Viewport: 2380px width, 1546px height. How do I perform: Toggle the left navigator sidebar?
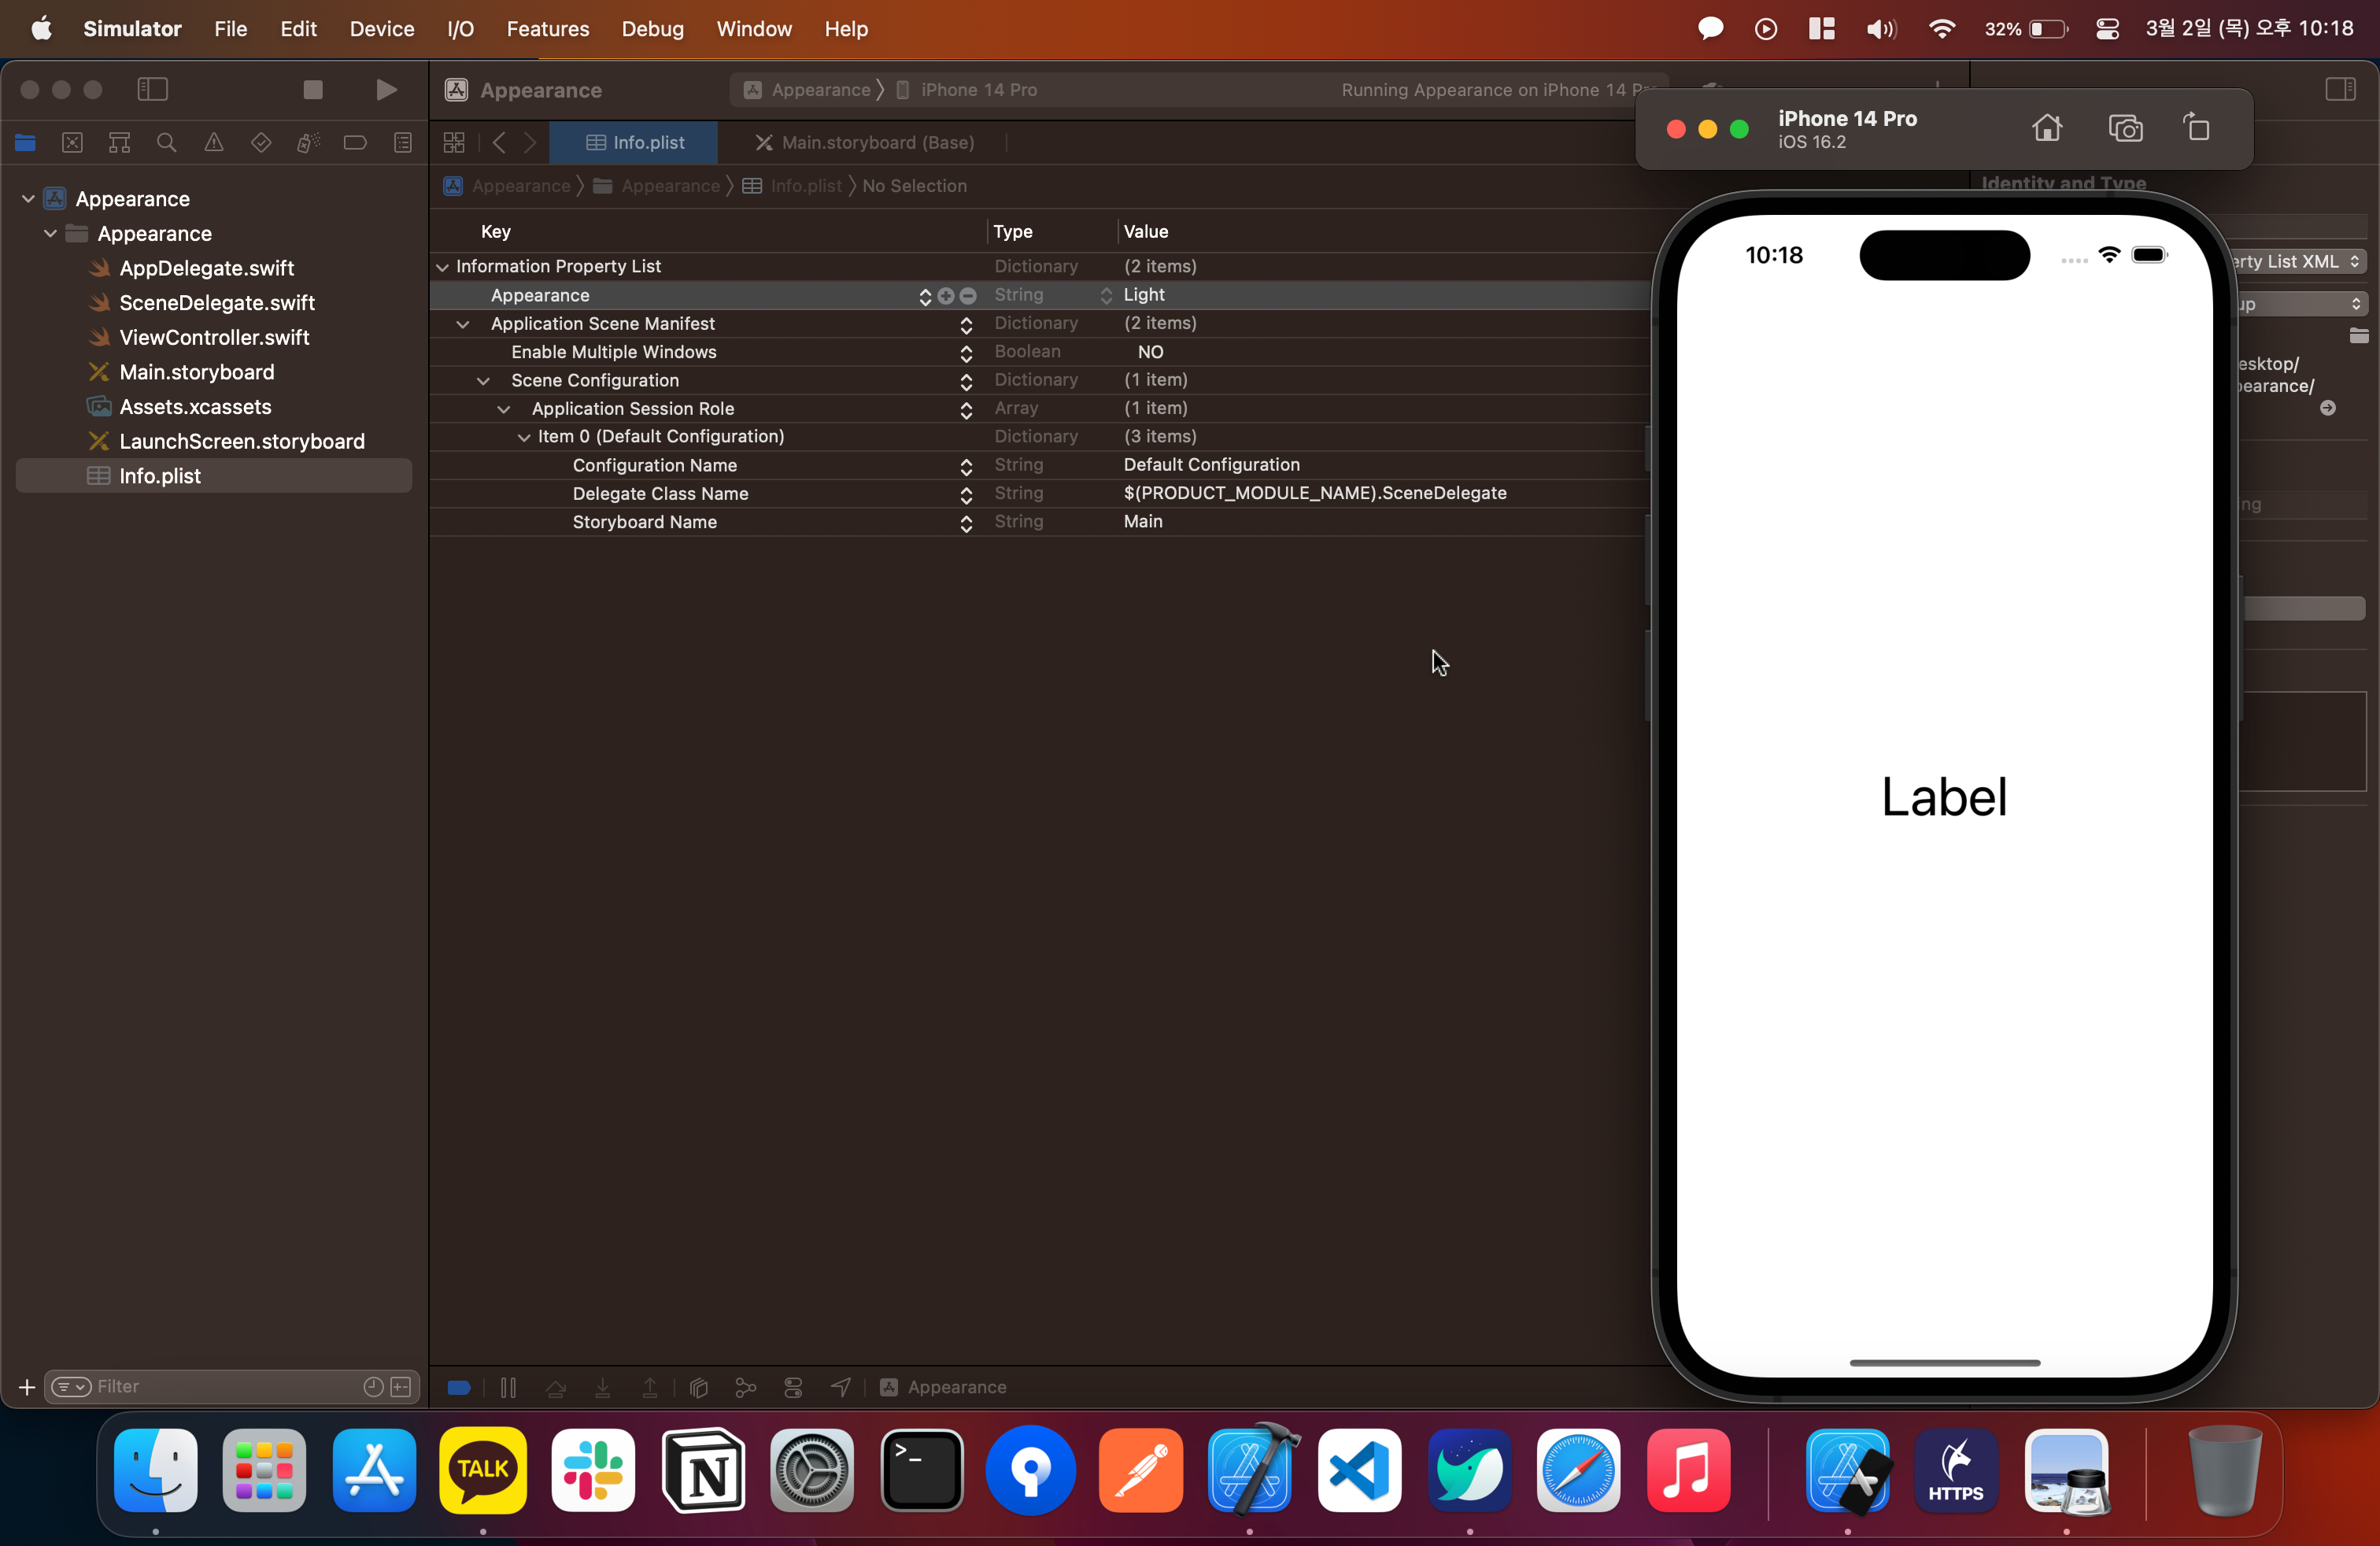click(x=152, y=90)
